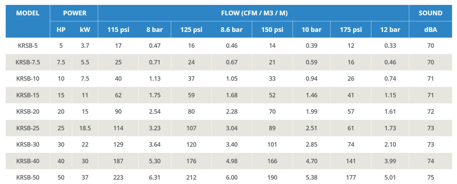Select the 8.6 bar subheader
This screenshot has width=457, height=184.
click(x=232, y=30)
